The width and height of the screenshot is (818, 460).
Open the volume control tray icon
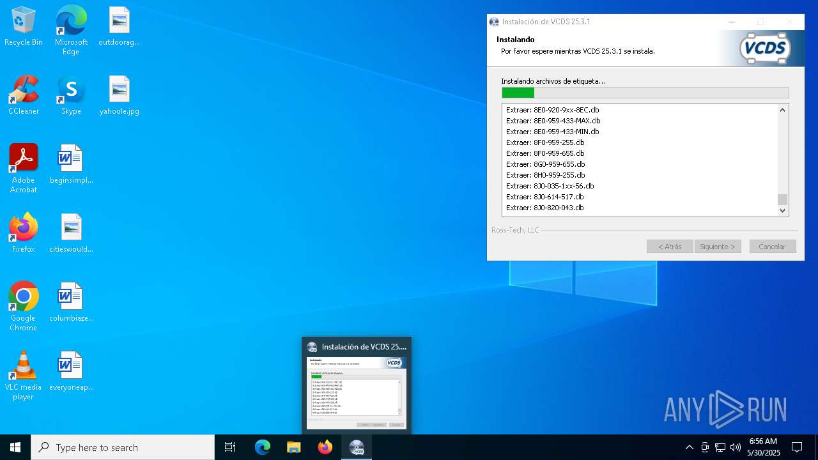pyautogui.click(x=736, y=447)
